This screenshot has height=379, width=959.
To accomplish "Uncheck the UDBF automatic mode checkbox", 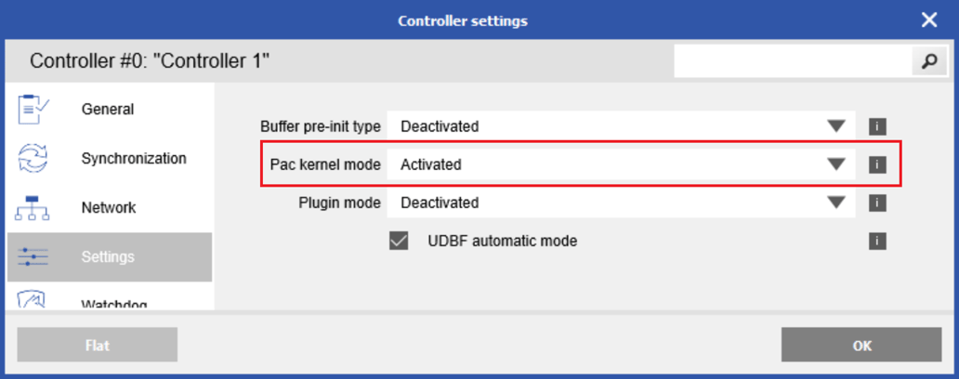I will tap(400, 242).
